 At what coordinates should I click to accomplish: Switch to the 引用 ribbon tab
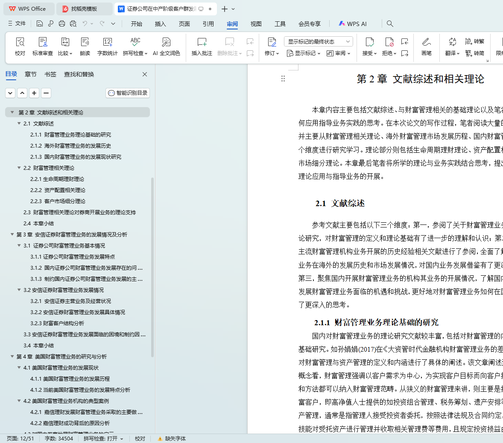pos(208,24)
